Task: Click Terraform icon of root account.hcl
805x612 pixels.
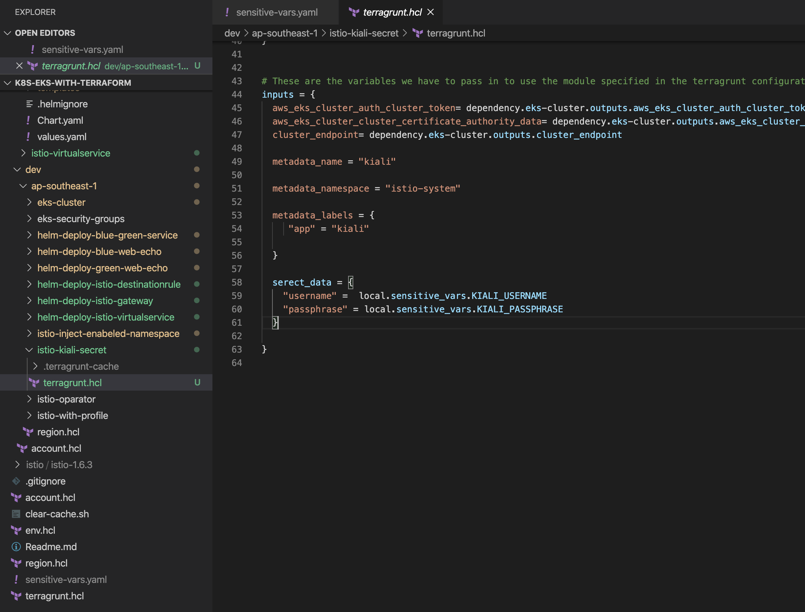Action: 16,498
